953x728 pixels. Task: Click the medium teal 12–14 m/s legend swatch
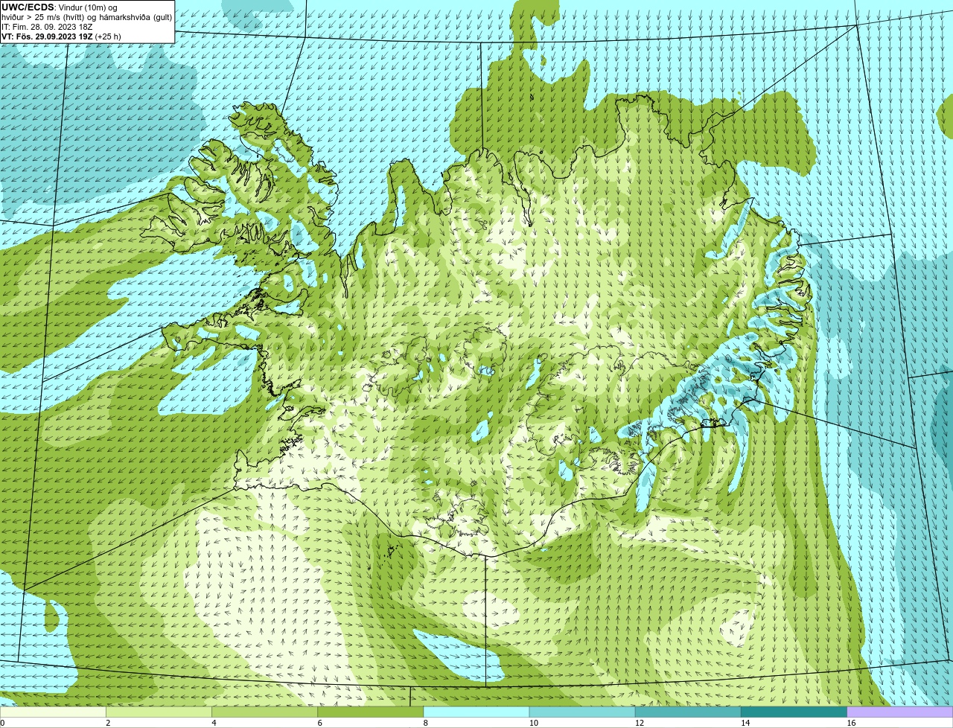[688, 712]
